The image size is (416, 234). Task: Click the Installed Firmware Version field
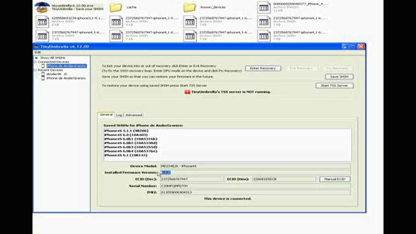point(255,172)
